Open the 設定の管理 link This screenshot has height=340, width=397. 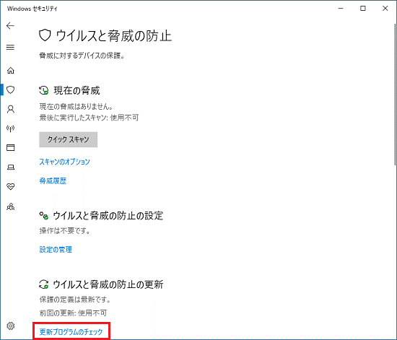point(56,250)
